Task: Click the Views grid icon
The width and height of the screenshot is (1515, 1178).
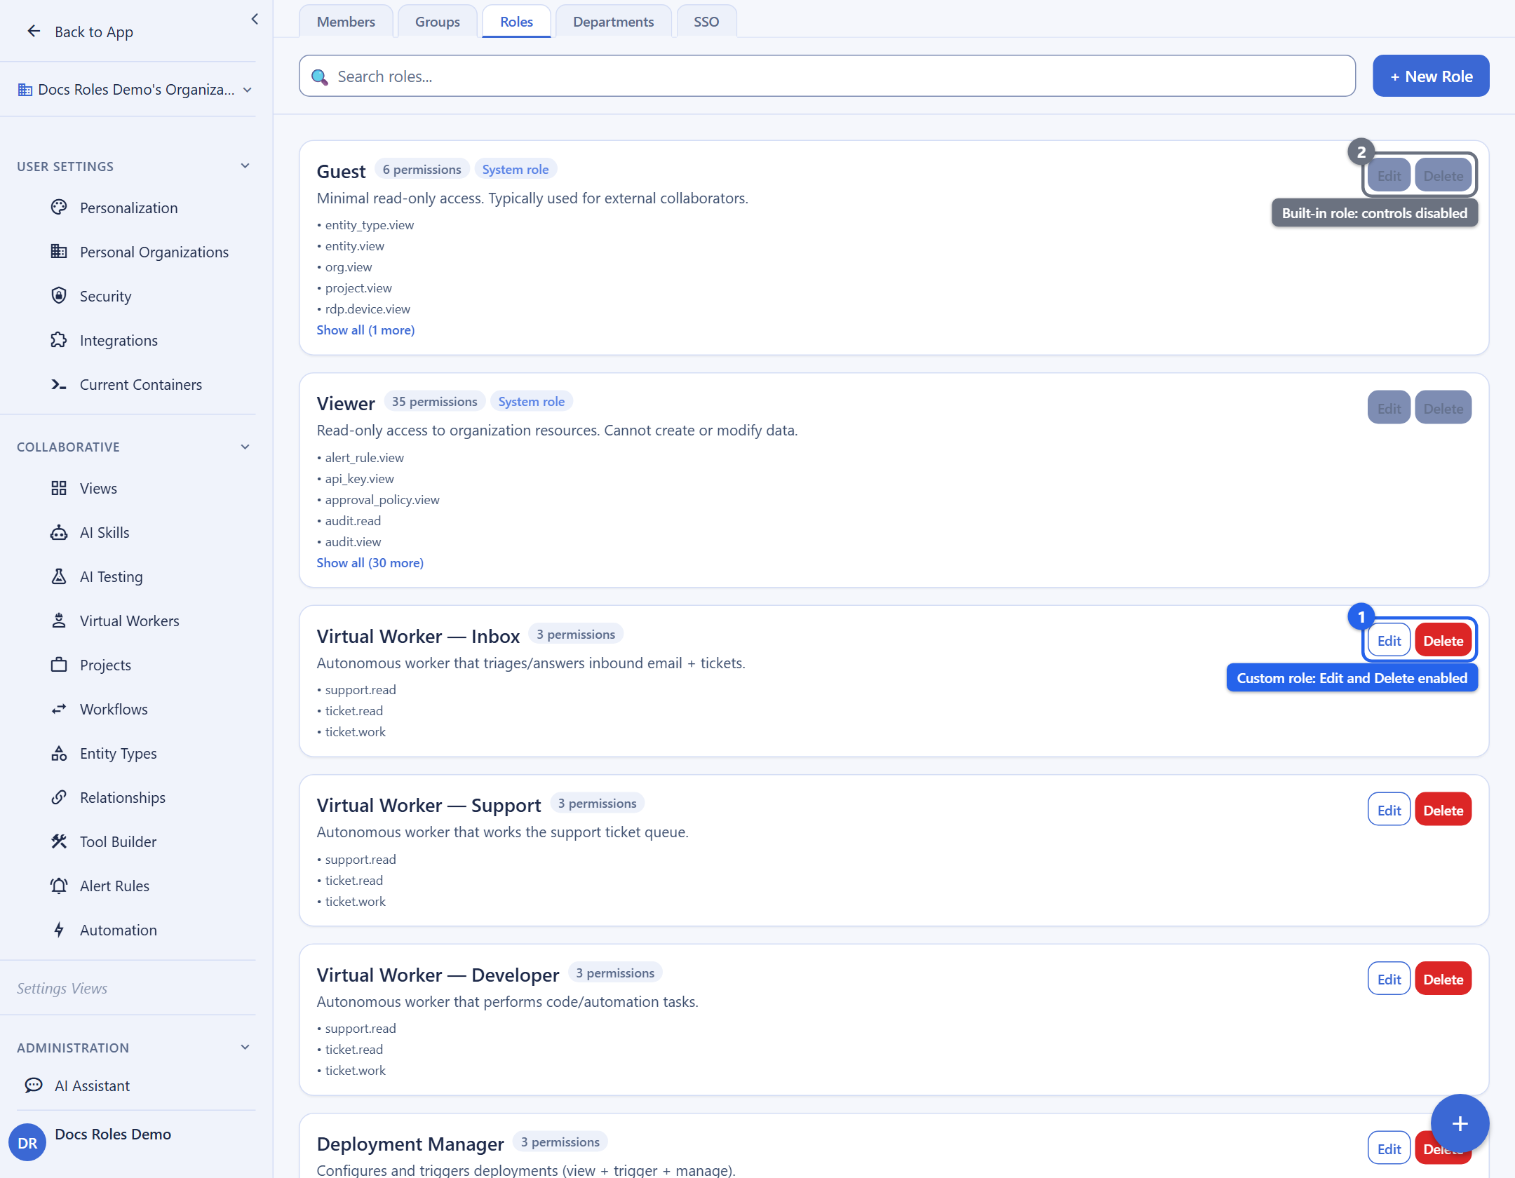Action: pyautogui.click(x=59, y=488)
